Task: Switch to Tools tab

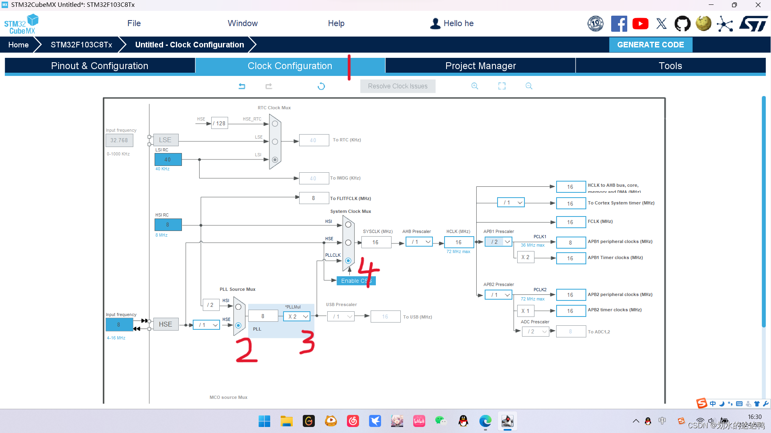Action: [x=670, y=66]
